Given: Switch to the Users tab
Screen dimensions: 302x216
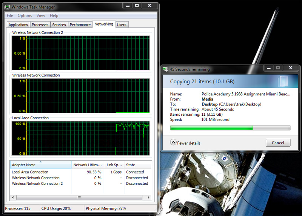Looking at the screenshot, I should 122,25.
